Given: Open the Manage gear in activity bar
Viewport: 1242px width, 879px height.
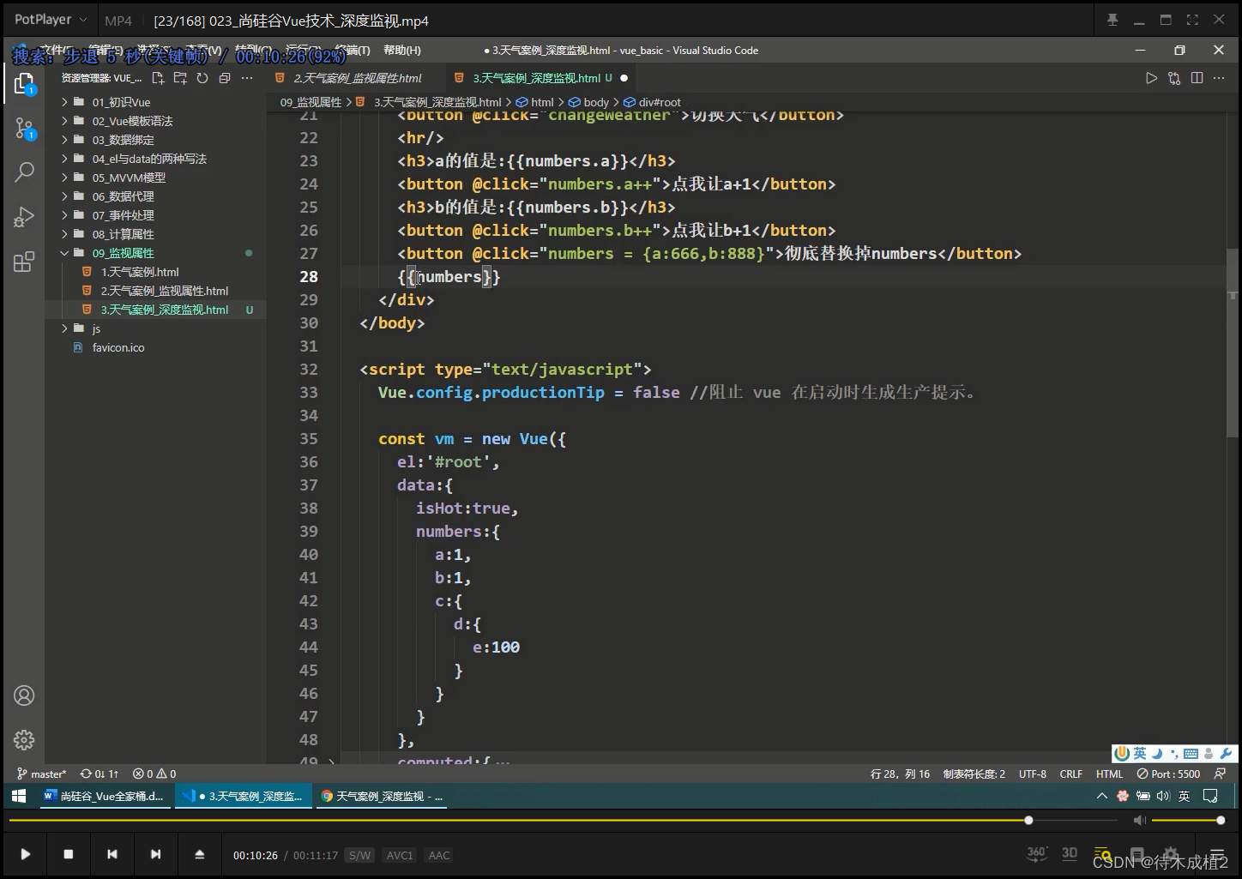Looking at the screenshot, I should 24,739.
